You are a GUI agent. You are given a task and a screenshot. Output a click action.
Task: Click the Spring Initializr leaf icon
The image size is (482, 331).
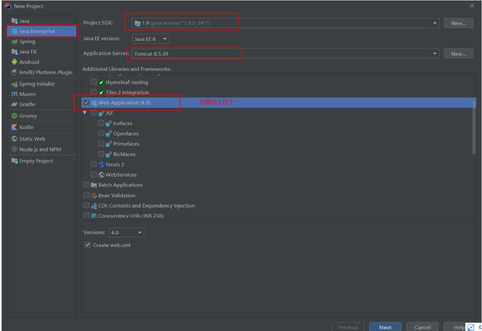(14, 84)
